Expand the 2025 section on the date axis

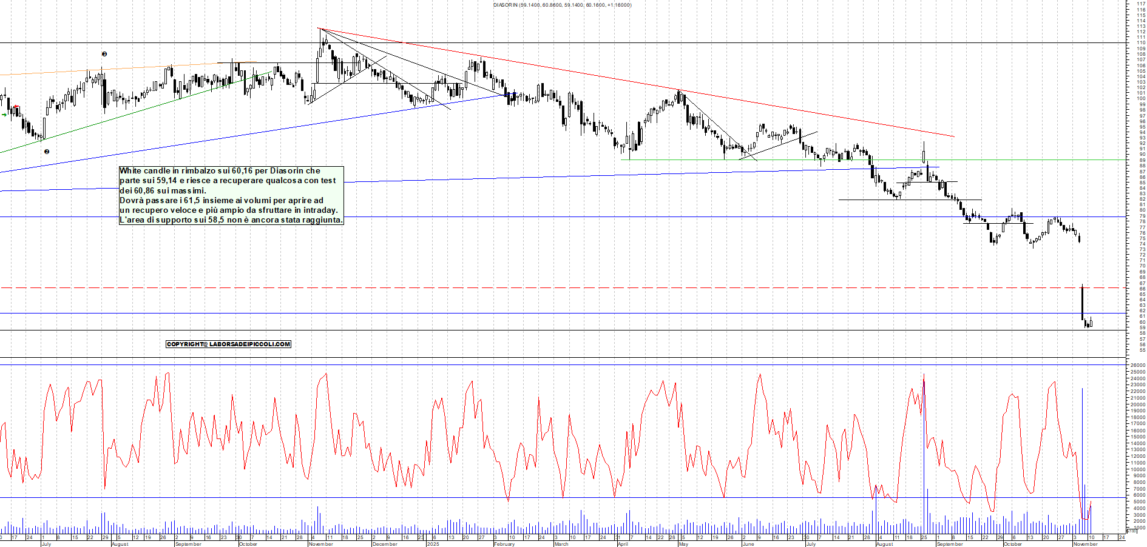[433, 543]
